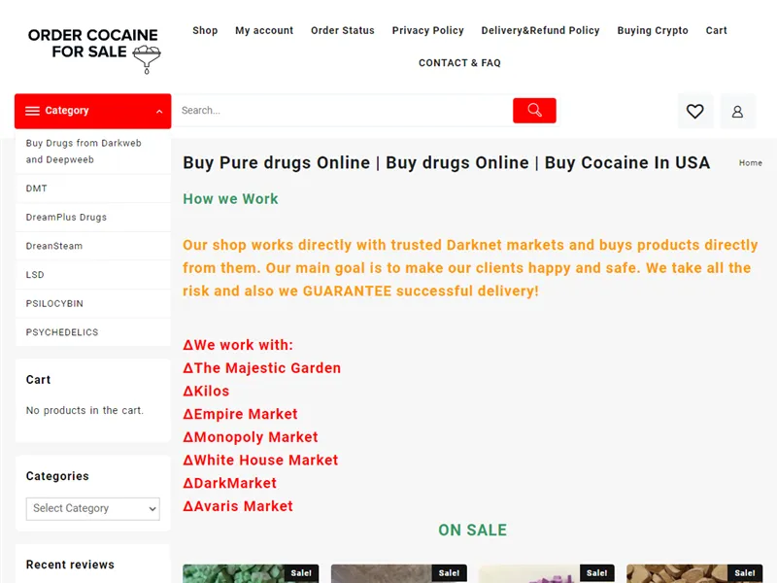Open the wishlist via the heart icon

(x=694, y=111)
